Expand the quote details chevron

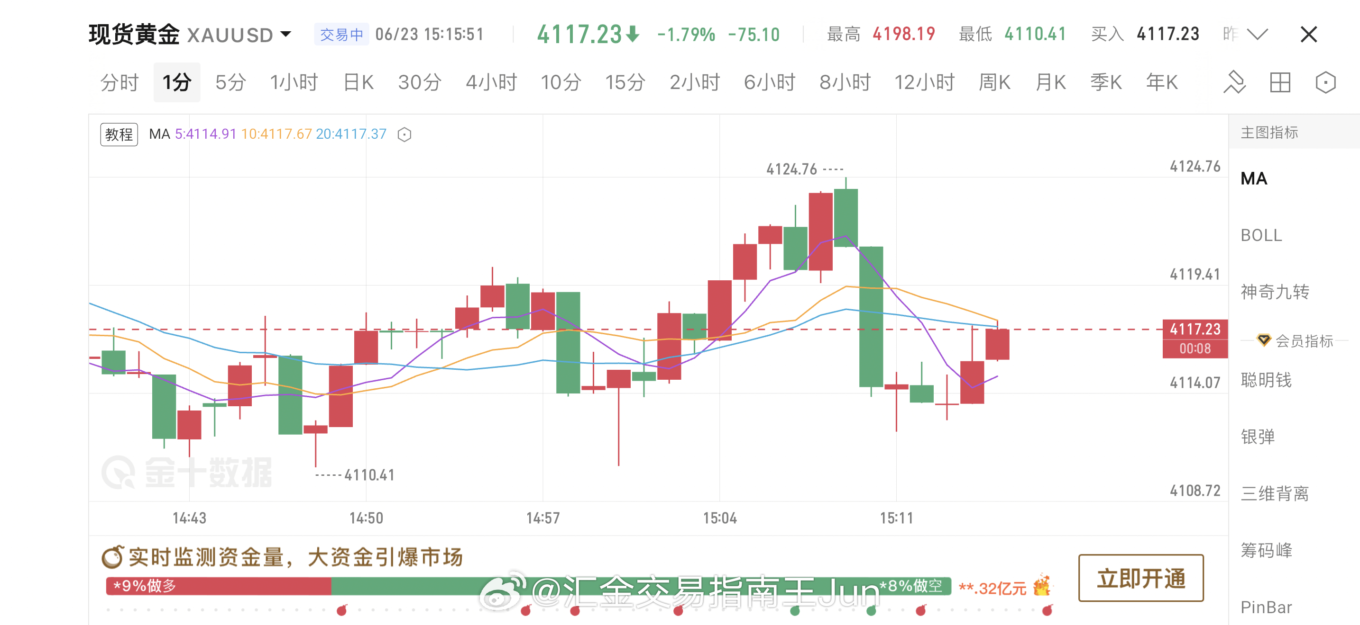coord(1257,34)
